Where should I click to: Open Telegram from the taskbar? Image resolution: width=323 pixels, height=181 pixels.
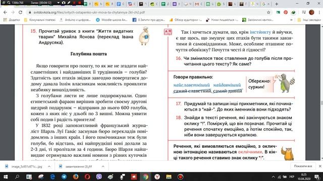point(64,176)
